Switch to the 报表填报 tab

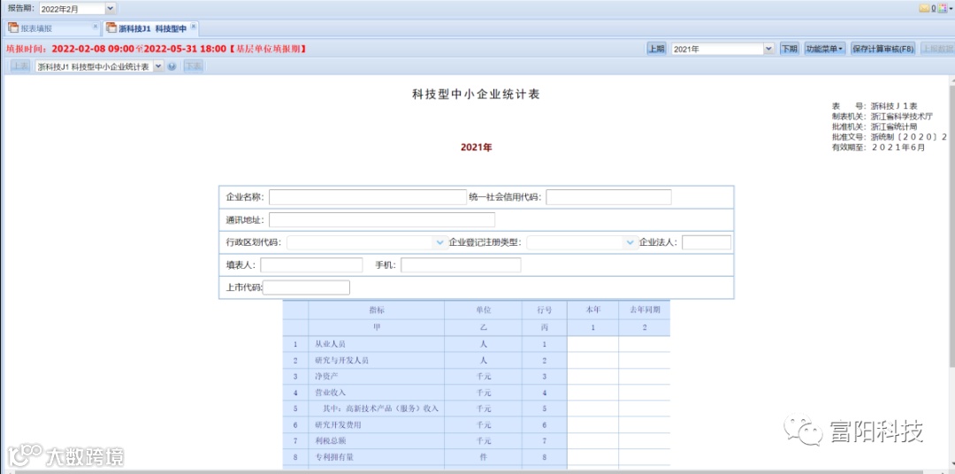coord(52,28)
